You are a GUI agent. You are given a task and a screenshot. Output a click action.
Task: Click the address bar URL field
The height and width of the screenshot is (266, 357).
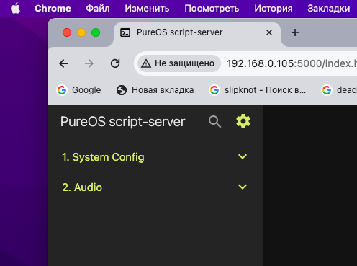292,63
